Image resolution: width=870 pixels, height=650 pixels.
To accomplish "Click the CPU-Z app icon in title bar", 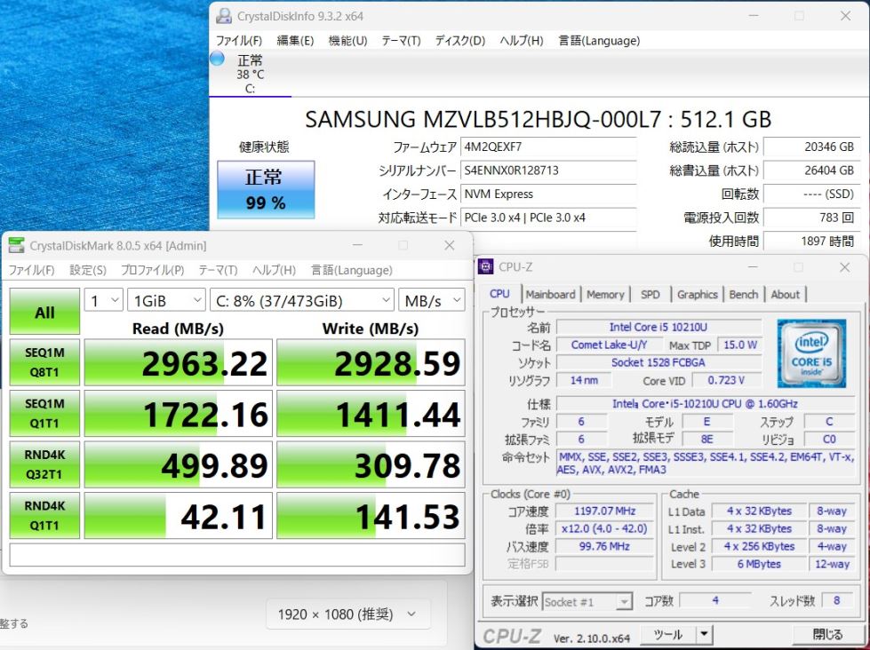I will tap(485, 266).
